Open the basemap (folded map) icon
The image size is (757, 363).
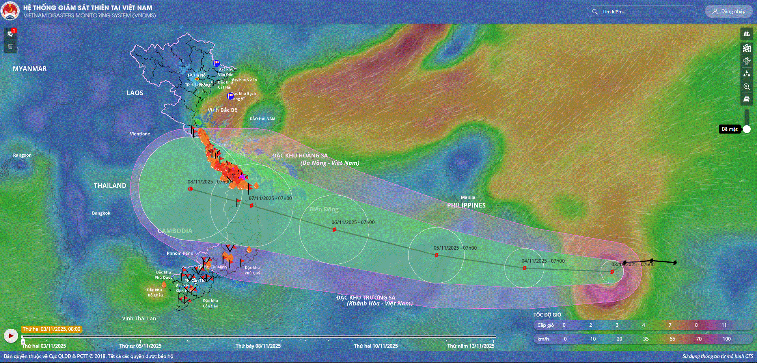coord(746,34)
